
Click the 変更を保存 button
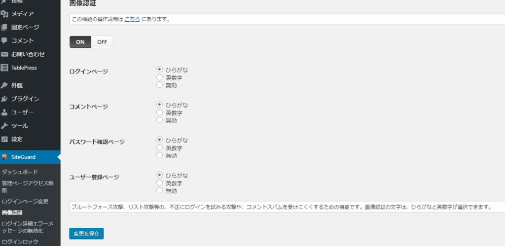pos(86,234)
